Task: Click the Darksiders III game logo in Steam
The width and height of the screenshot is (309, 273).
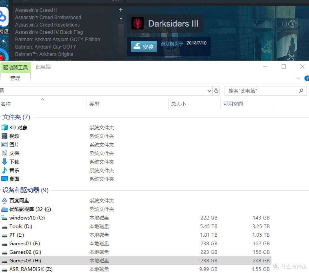Action: (137, 23)
